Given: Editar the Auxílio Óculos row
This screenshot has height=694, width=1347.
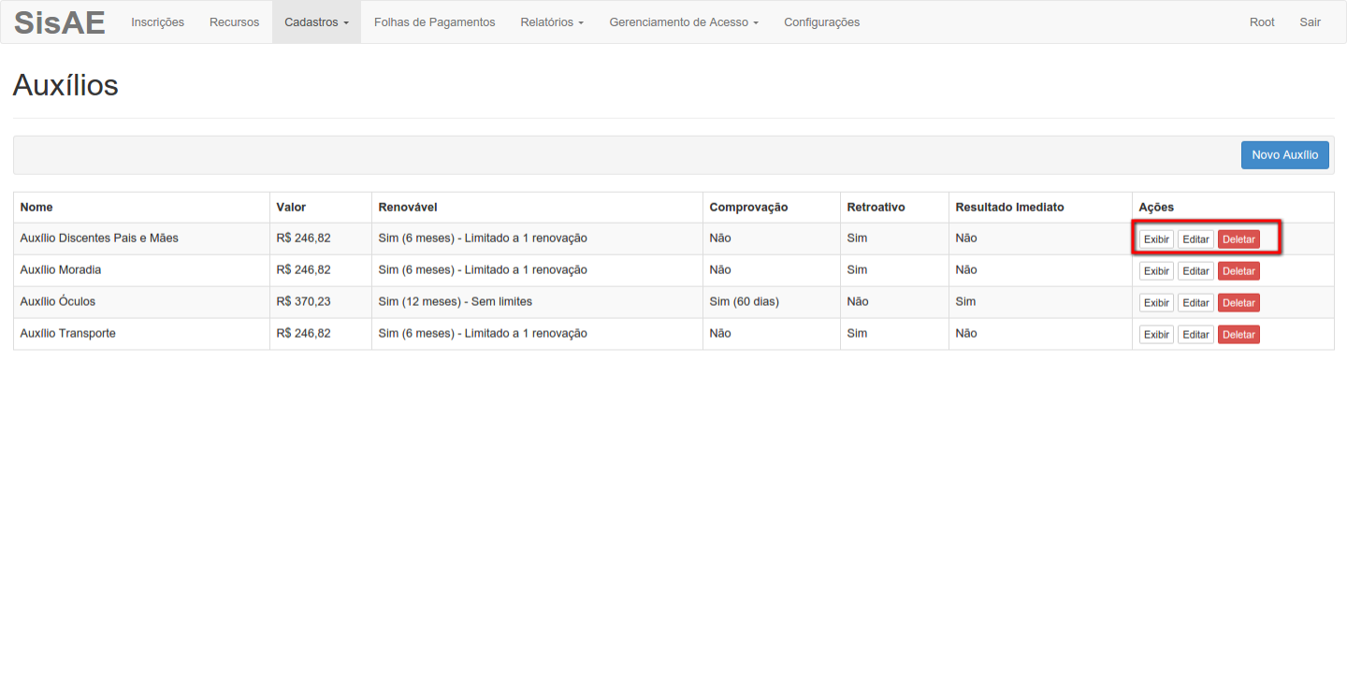Looking at the screenshot, I should (1195, 303).
